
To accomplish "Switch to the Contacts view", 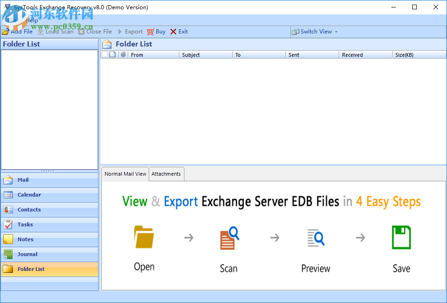I will pos(9,210).
